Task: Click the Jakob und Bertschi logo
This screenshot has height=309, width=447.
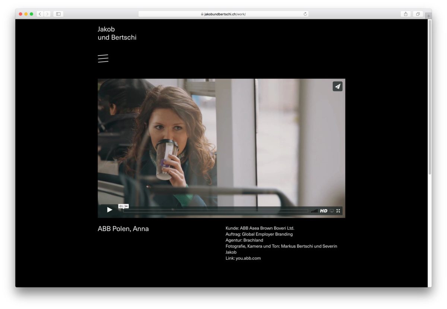Action: coord(117,33)
